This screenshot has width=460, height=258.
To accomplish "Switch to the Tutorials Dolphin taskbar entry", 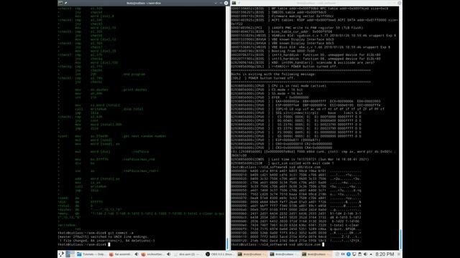I will pos(91,254).
